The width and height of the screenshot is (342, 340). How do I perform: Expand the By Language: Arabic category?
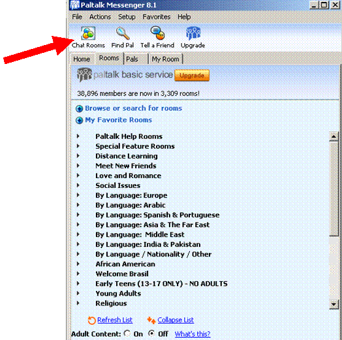click(x=78, y=205)
